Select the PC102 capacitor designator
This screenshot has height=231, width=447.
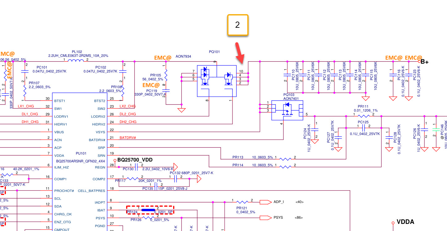(101, 67)
